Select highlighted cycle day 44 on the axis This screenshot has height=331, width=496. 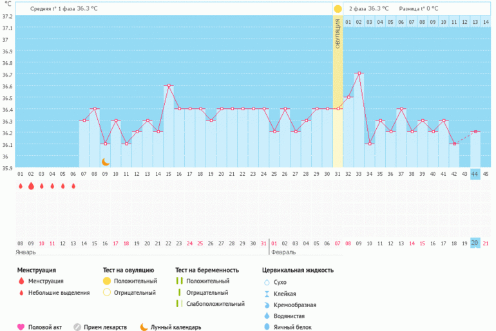click(475, 174)
